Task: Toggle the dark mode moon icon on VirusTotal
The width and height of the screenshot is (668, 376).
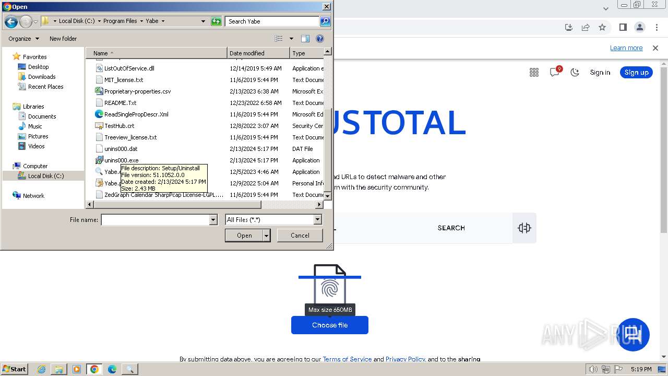Action: click(x=575, y=73)
